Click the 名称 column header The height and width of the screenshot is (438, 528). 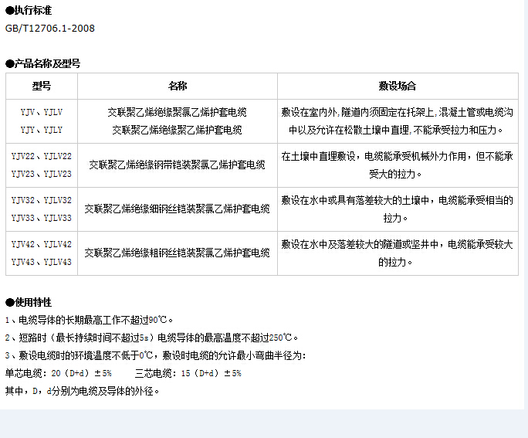pyautogui.click(x=178, y=86)
